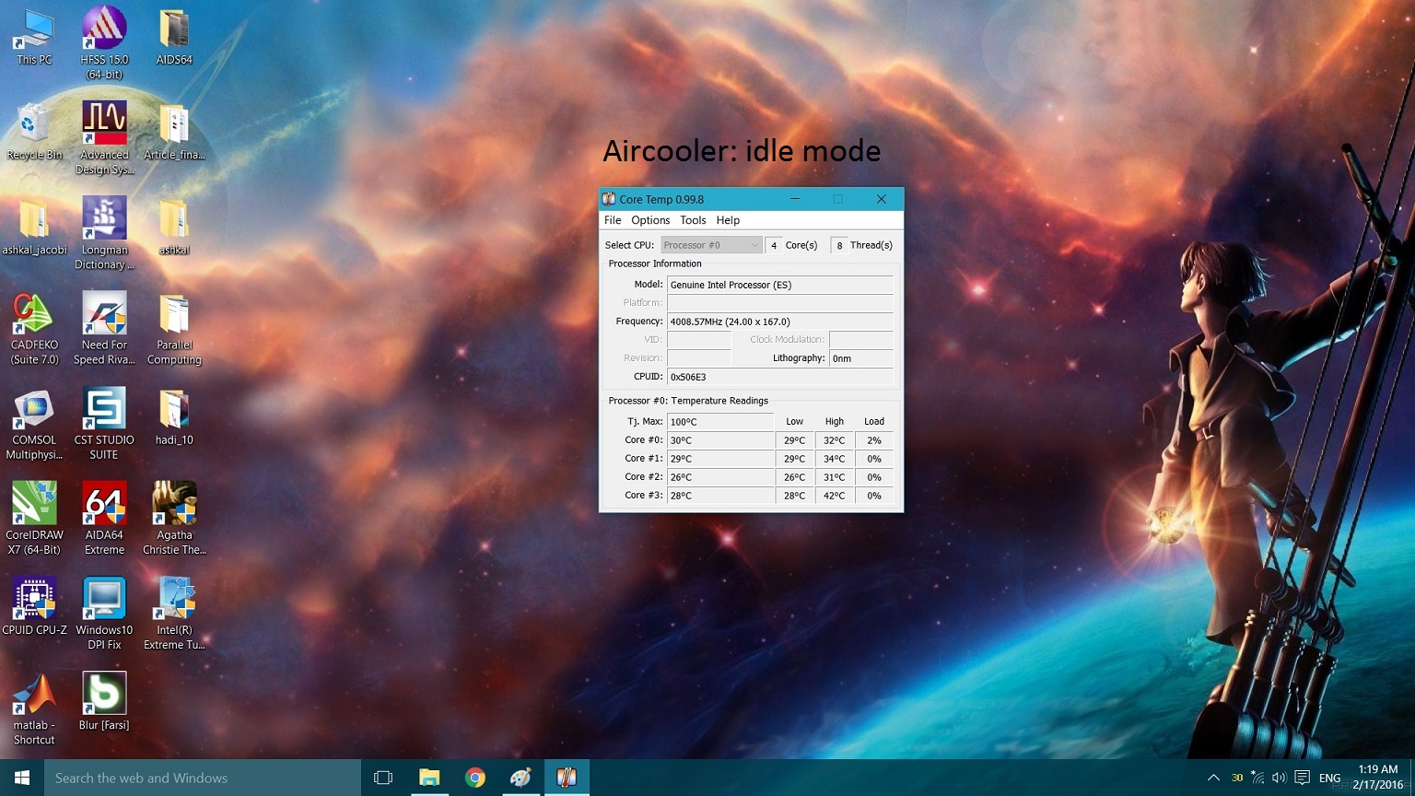Open the Recycle Bin

(34, 132)
